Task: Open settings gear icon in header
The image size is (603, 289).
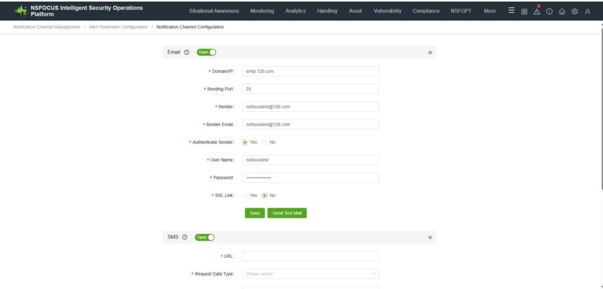Action: [x=575, y=11]
